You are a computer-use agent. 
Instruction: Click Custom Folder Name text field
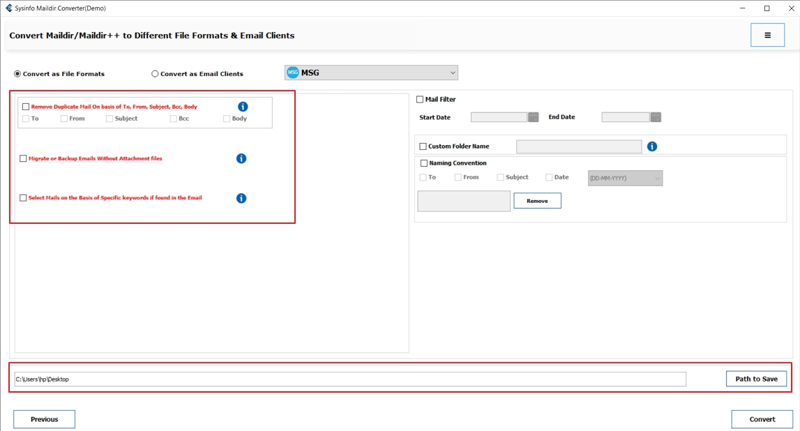579,146
